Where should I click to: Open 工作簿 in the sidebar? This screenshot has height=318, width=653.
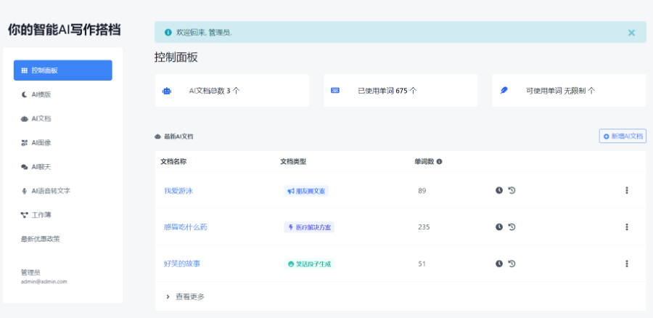pos(41,215)
